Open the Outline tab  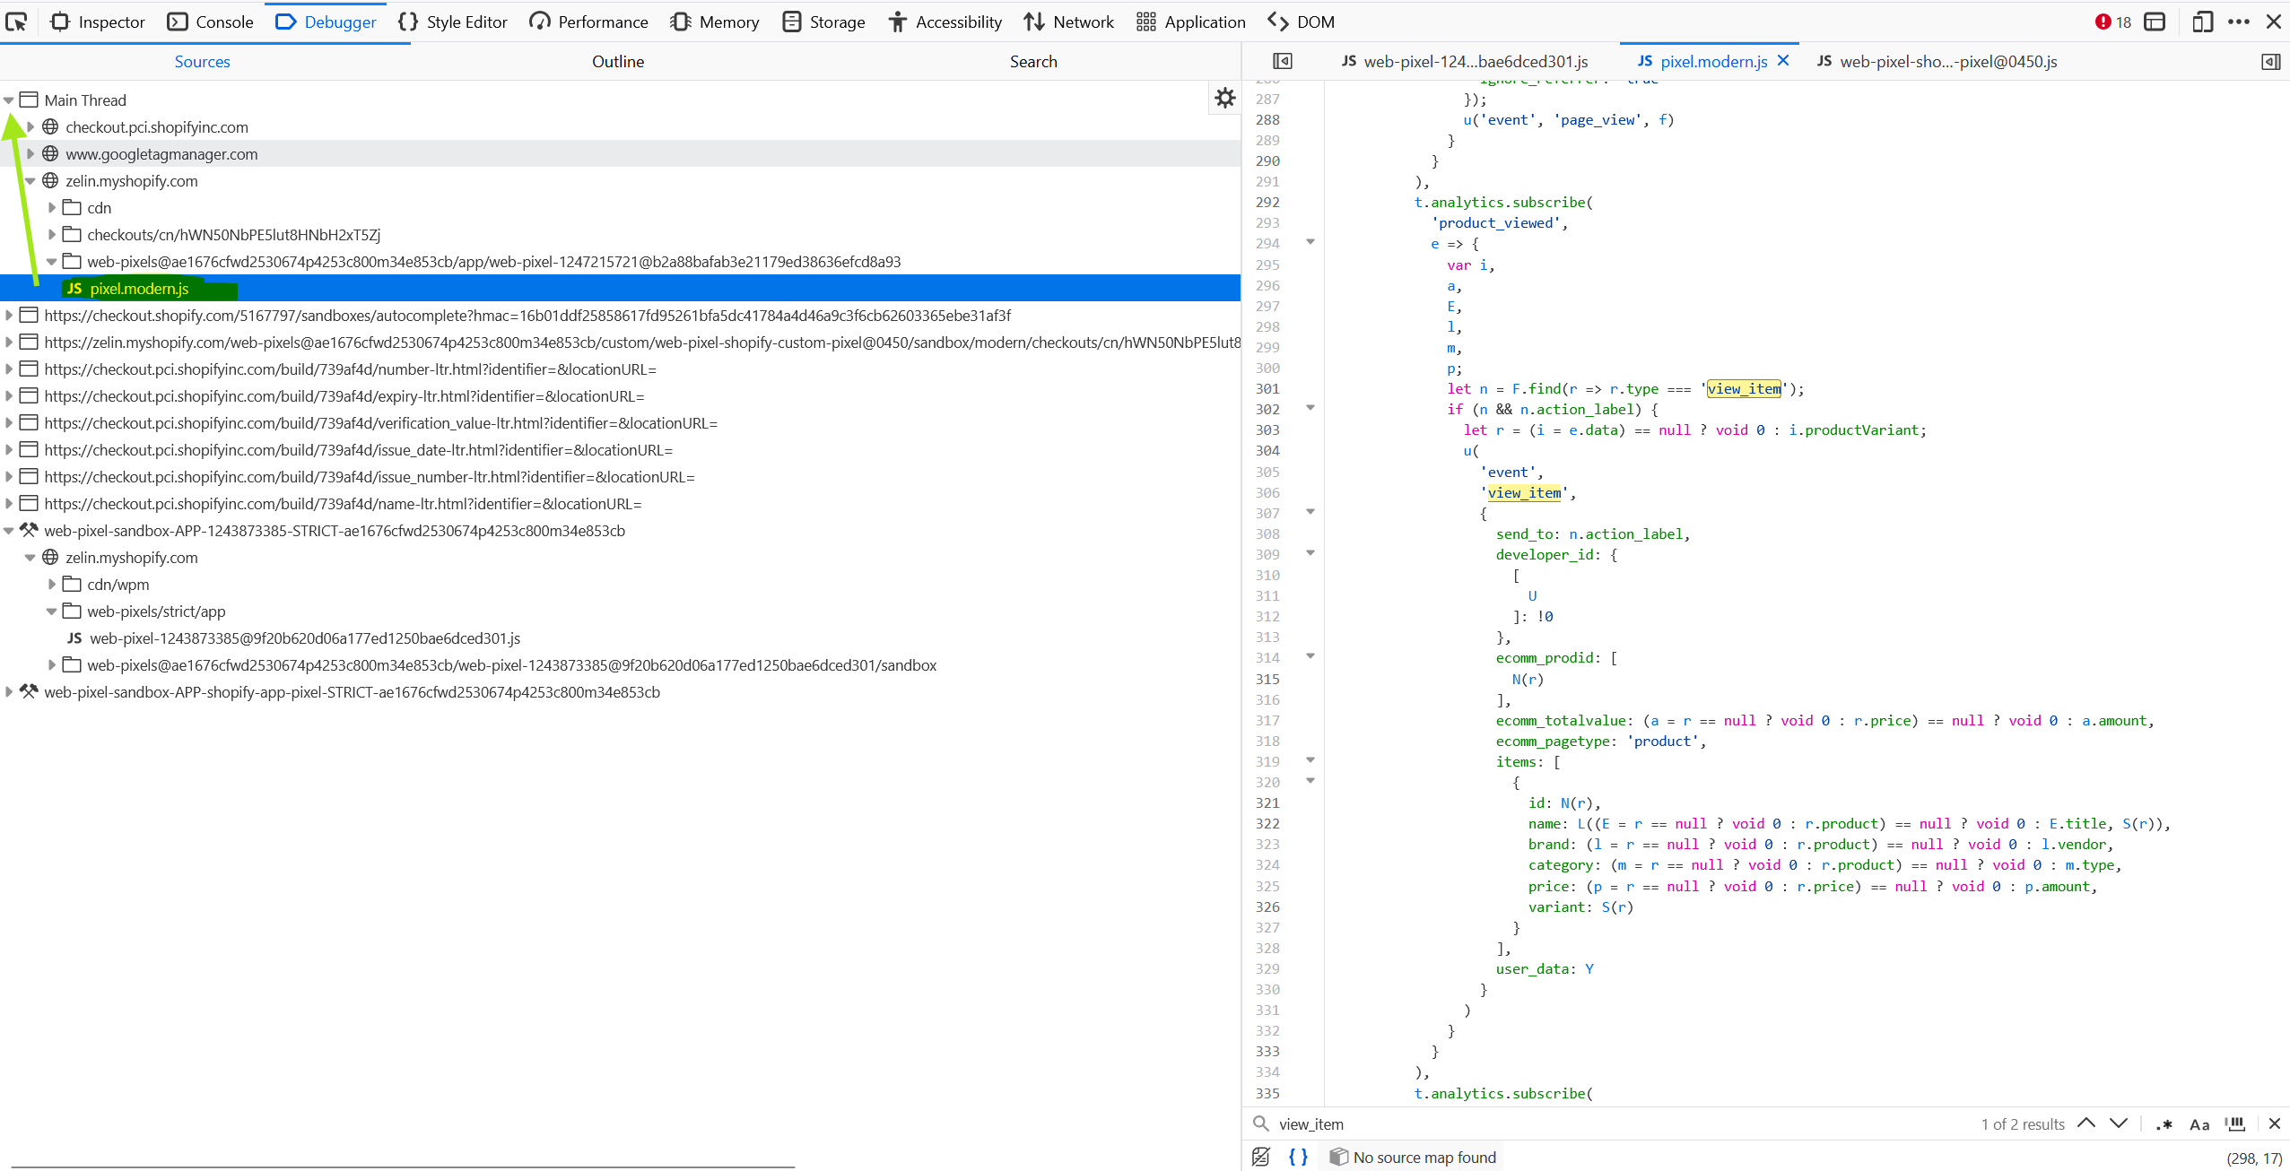(617, 61)
